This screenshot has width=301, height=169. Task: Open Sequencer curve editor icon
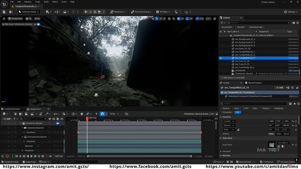coord(127,114)
